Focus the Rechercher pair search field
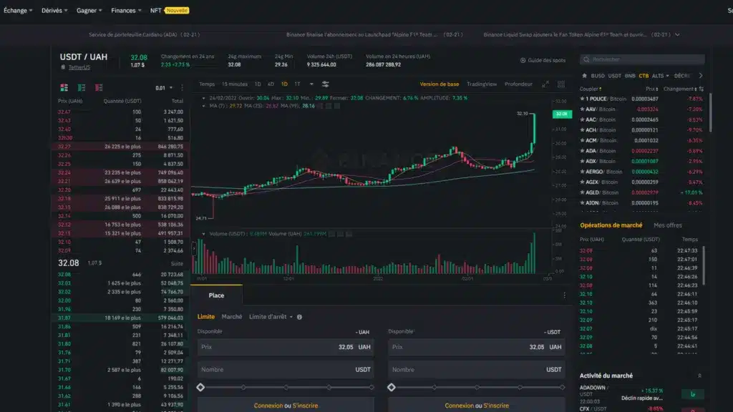 pyautogui.click(x=642, y=59)
